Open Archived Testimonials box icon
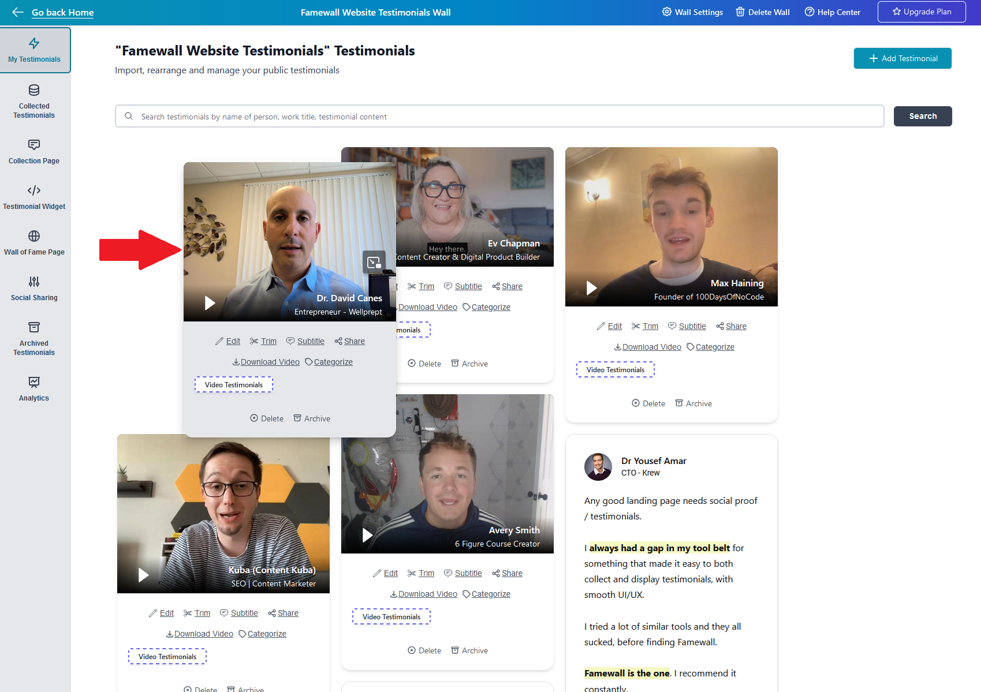Screen dimensions: 981x692 [34, 327]
